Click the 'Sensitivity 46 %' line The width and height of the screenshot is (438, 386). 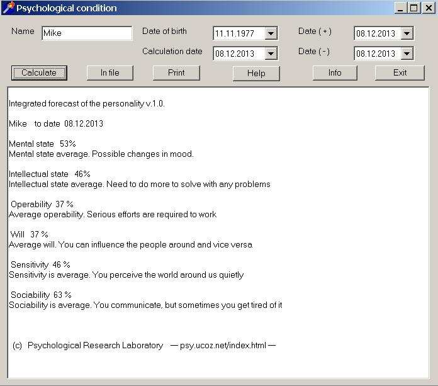coord(40,264)
